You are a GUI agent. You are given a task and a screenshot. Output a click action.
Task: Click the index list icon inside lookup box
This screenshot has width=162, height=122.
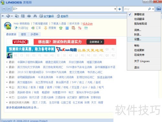(x=15, y=9)
